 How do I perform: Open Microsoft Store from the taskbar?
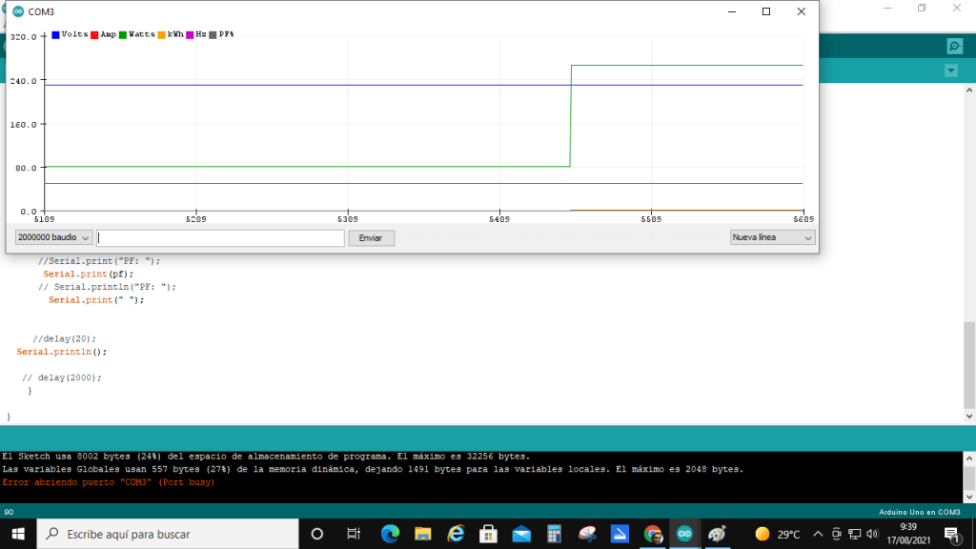tap(488, 534)
